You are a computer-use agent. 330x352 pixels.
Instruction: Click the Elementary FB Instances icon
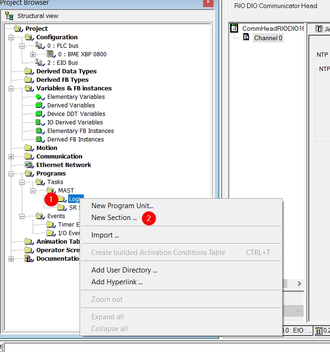[40, 131]
